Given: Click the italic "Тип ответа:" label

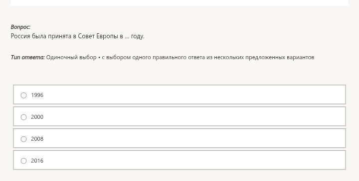Looking at the screenshot, I should pos(28,57).
